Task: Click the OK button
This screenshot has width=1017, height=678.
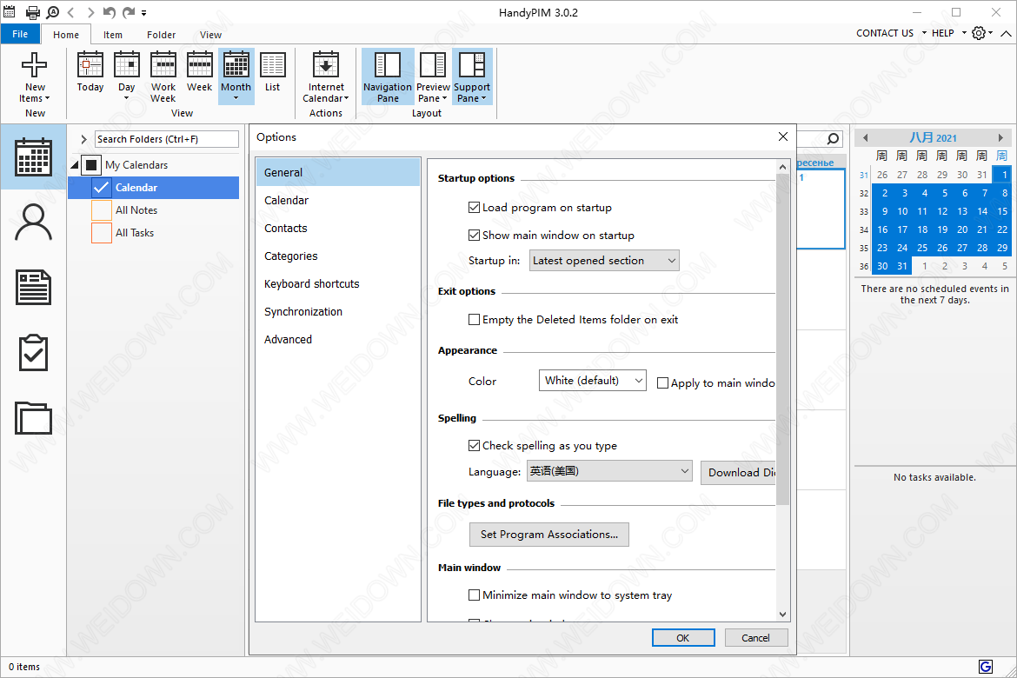Action: point(683,638)
